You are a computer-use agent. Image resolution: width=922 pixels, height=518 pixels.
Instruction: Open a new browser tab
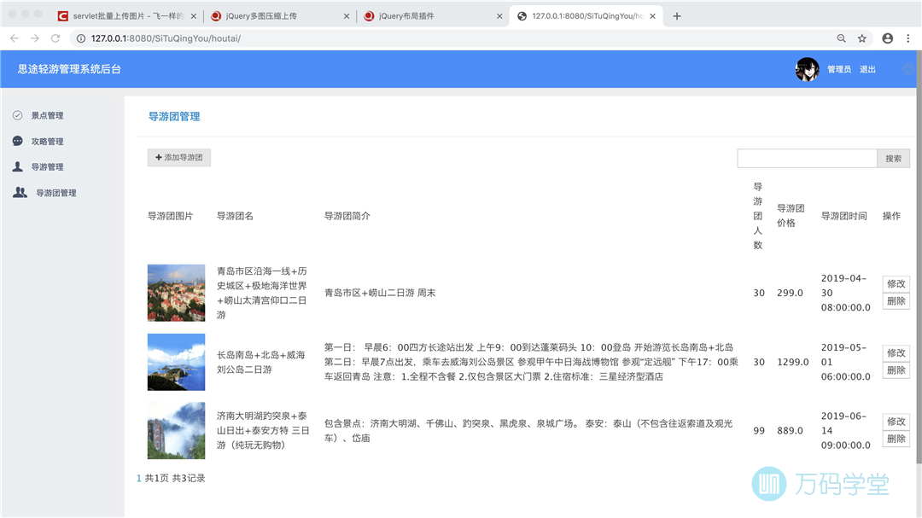pyautogui.click(x=677, y=16)
